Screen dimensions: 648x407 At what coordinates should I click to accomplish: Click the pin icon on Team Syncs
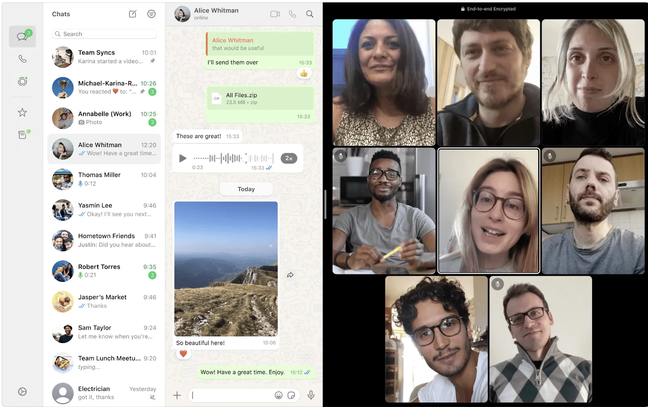point(153,61)
